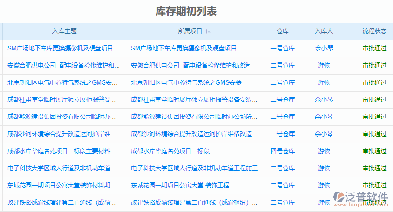Click the 泛普软件 logo watermark
The height and width of the screenshot is (212, 393).
(x=362, y=198)
